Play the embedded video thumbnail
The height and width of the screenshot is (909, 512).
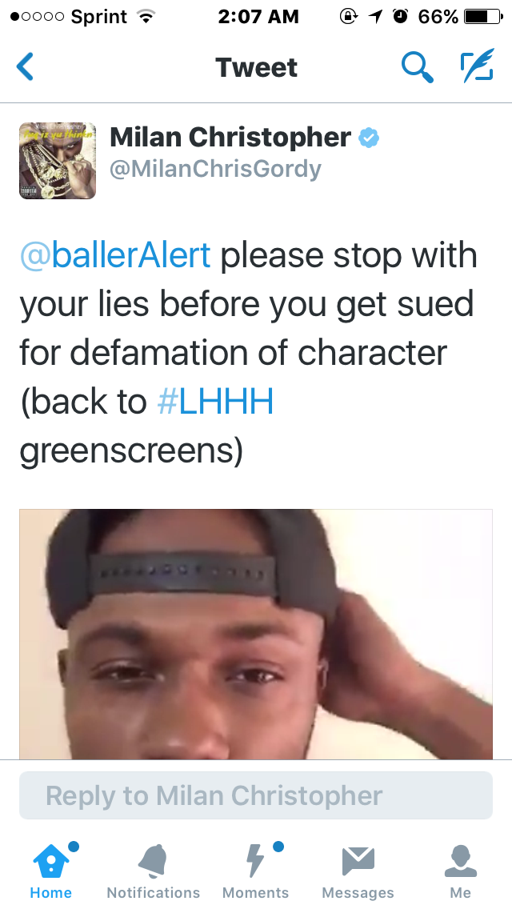256,635
